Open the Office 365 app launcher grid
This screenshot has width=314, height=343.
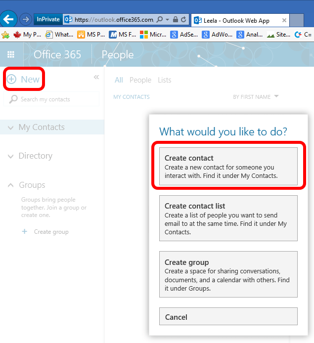pyautogui.click(x=11, y=54)
